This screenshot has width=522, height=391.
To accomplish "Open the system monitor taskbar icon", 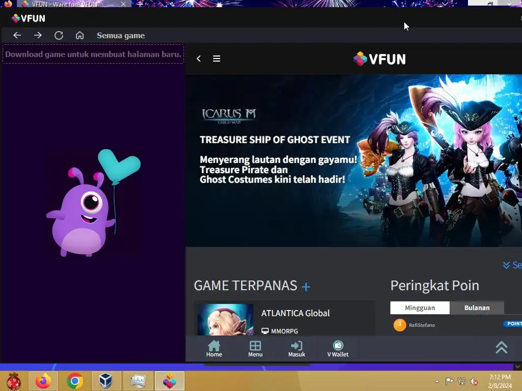I will tap(138, 381).
